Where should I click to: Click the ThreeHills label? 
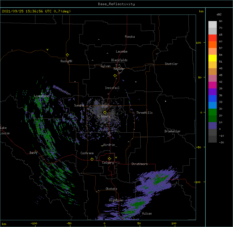[x=144, y=113]
